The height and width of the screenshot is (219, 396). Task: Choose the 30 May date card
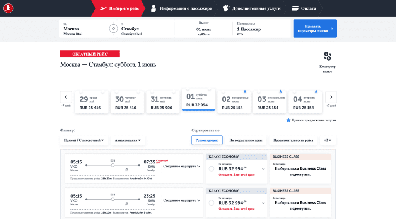tap(127, 103)
